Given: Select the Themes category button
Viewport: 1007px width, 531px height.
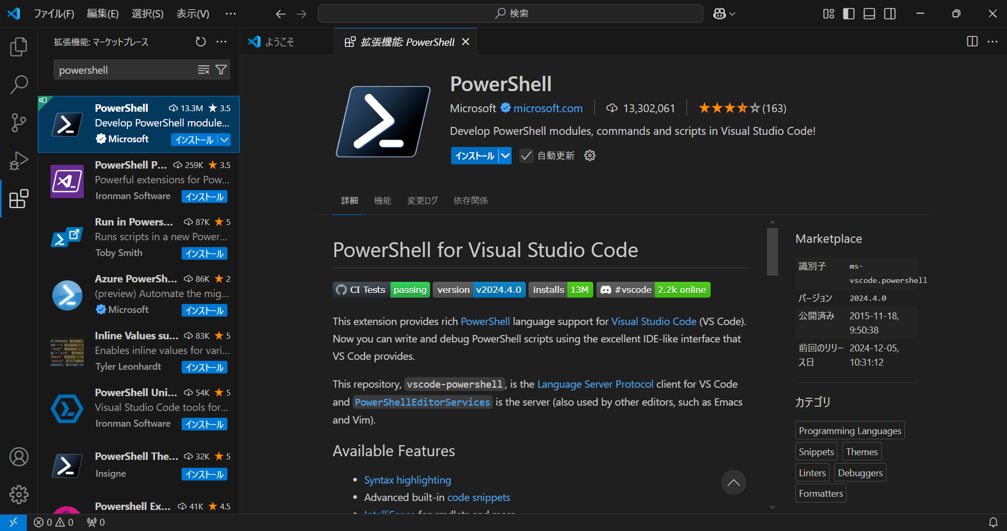Looking at the screenshot, I should [861, 451].
